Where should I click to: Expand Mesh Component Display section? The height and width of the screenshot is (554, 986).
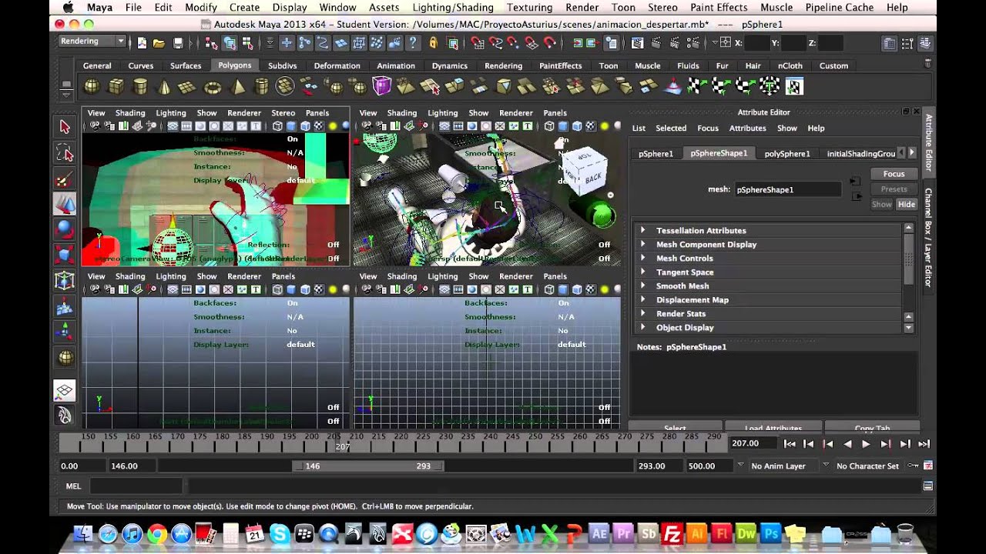click(642, 244)
